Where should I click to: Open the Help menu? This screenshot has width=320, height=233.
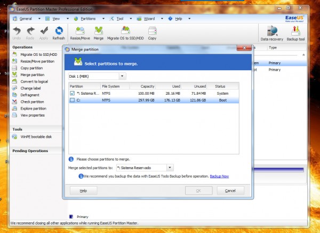pyautogui.click(x=178, y=19)
